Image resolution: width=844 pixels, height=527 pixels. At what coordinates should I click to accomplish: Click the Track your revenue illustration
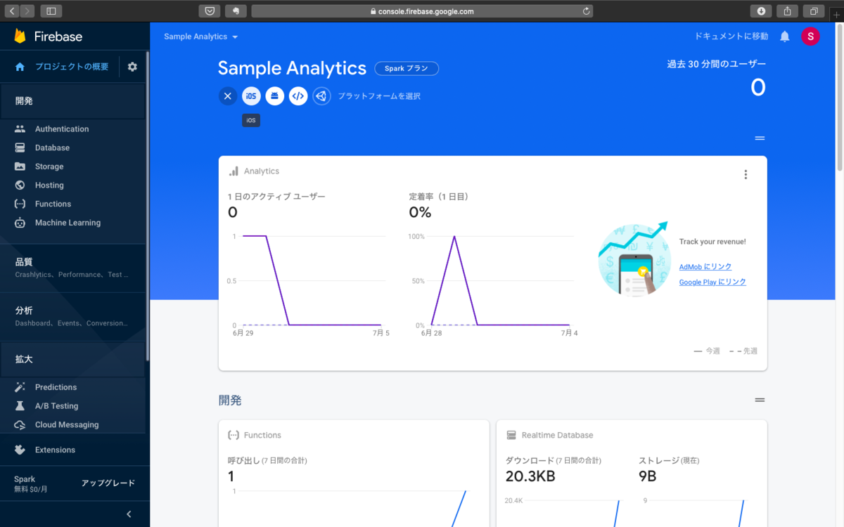point(634,259)
